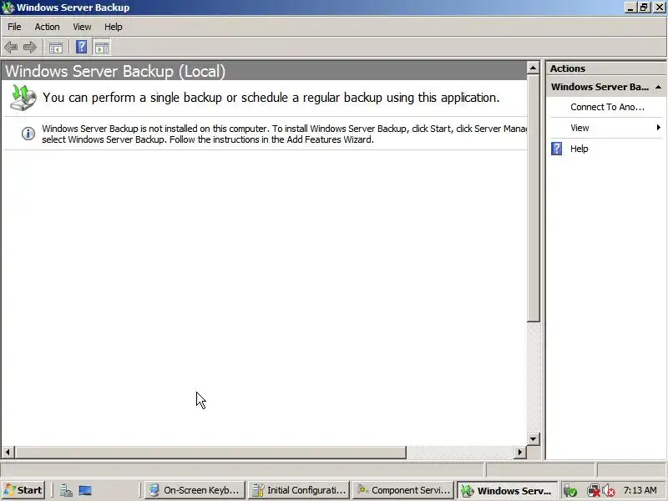This screenshot has height=501, width=668.
Task: Click the Actions pane header
Action: (x=606, y=68)
